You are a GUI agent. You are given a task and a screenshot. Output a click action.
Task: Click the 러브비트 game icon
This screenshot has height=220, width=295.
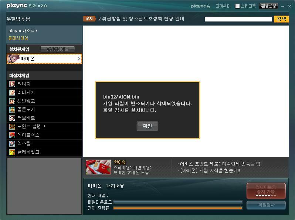(12, 118)
